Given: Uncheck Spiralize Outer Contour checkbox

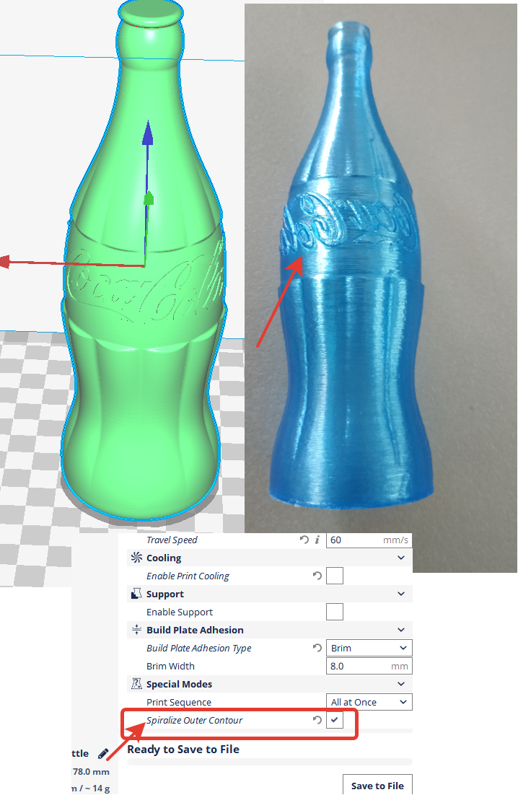Looking at the screenshot, I should [335, 720].
